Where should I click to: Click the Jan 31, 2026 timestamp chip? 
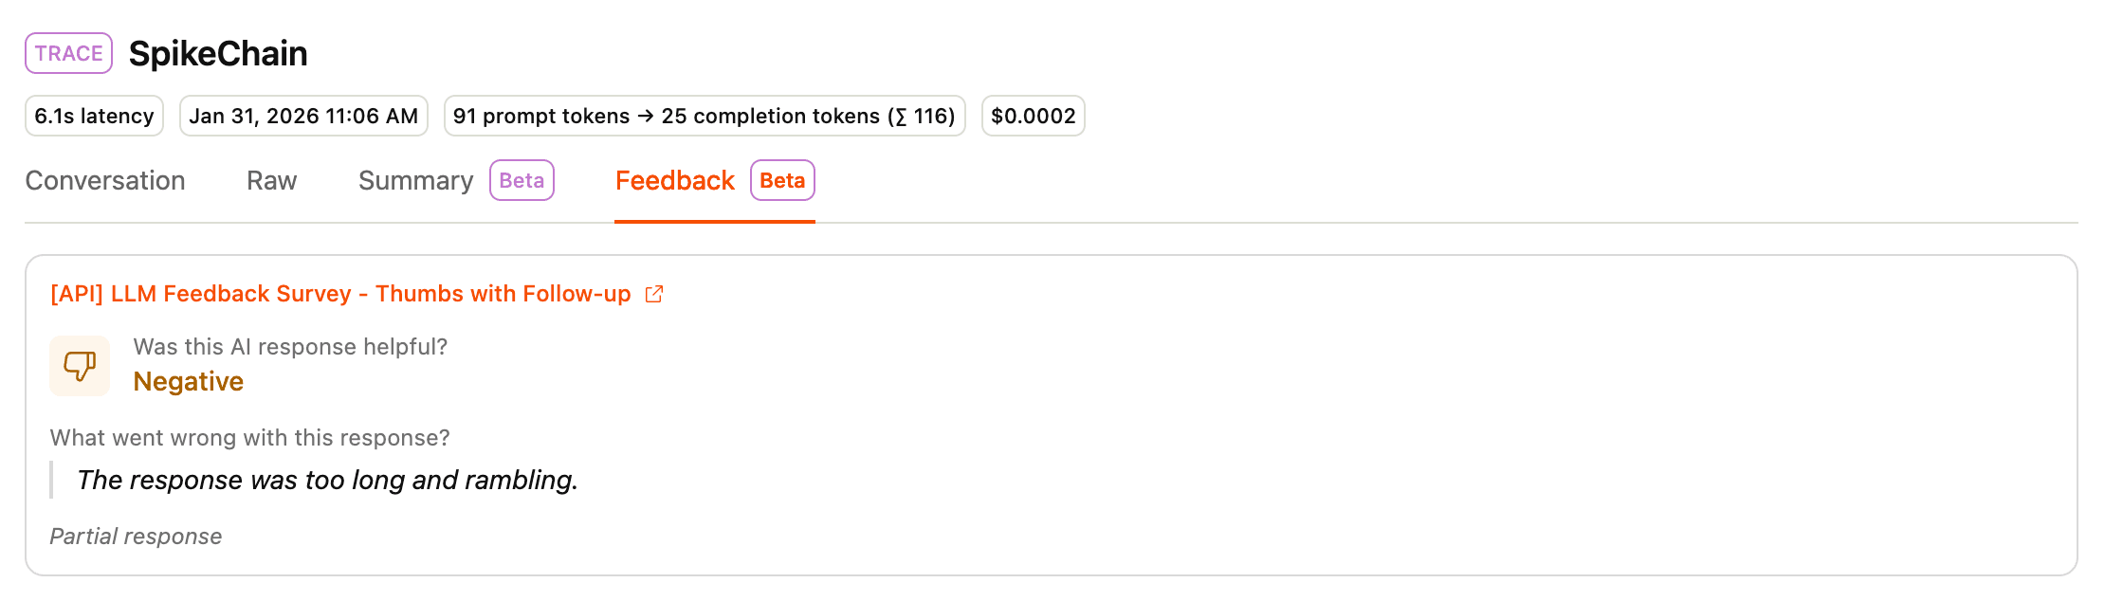(303, 116)
